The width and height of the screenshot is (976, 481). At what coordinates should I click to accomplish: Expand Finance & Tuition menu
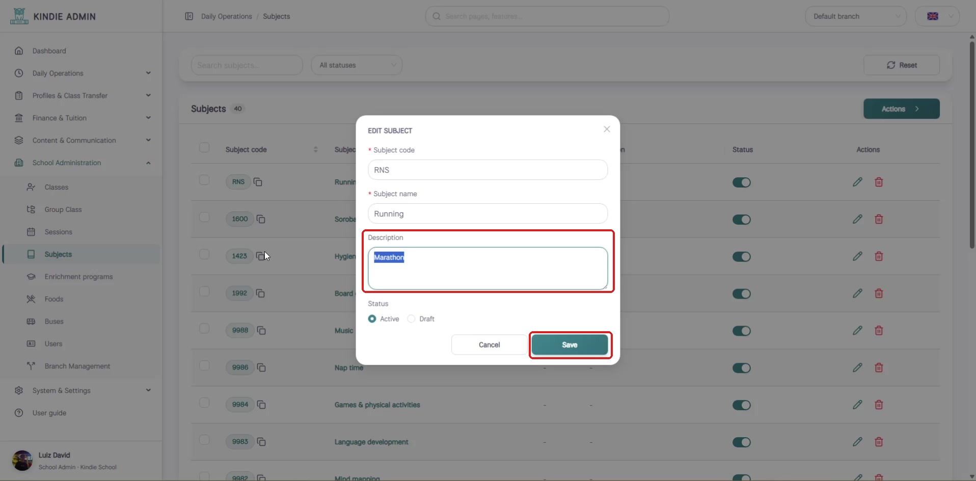(x=82, y=118)
